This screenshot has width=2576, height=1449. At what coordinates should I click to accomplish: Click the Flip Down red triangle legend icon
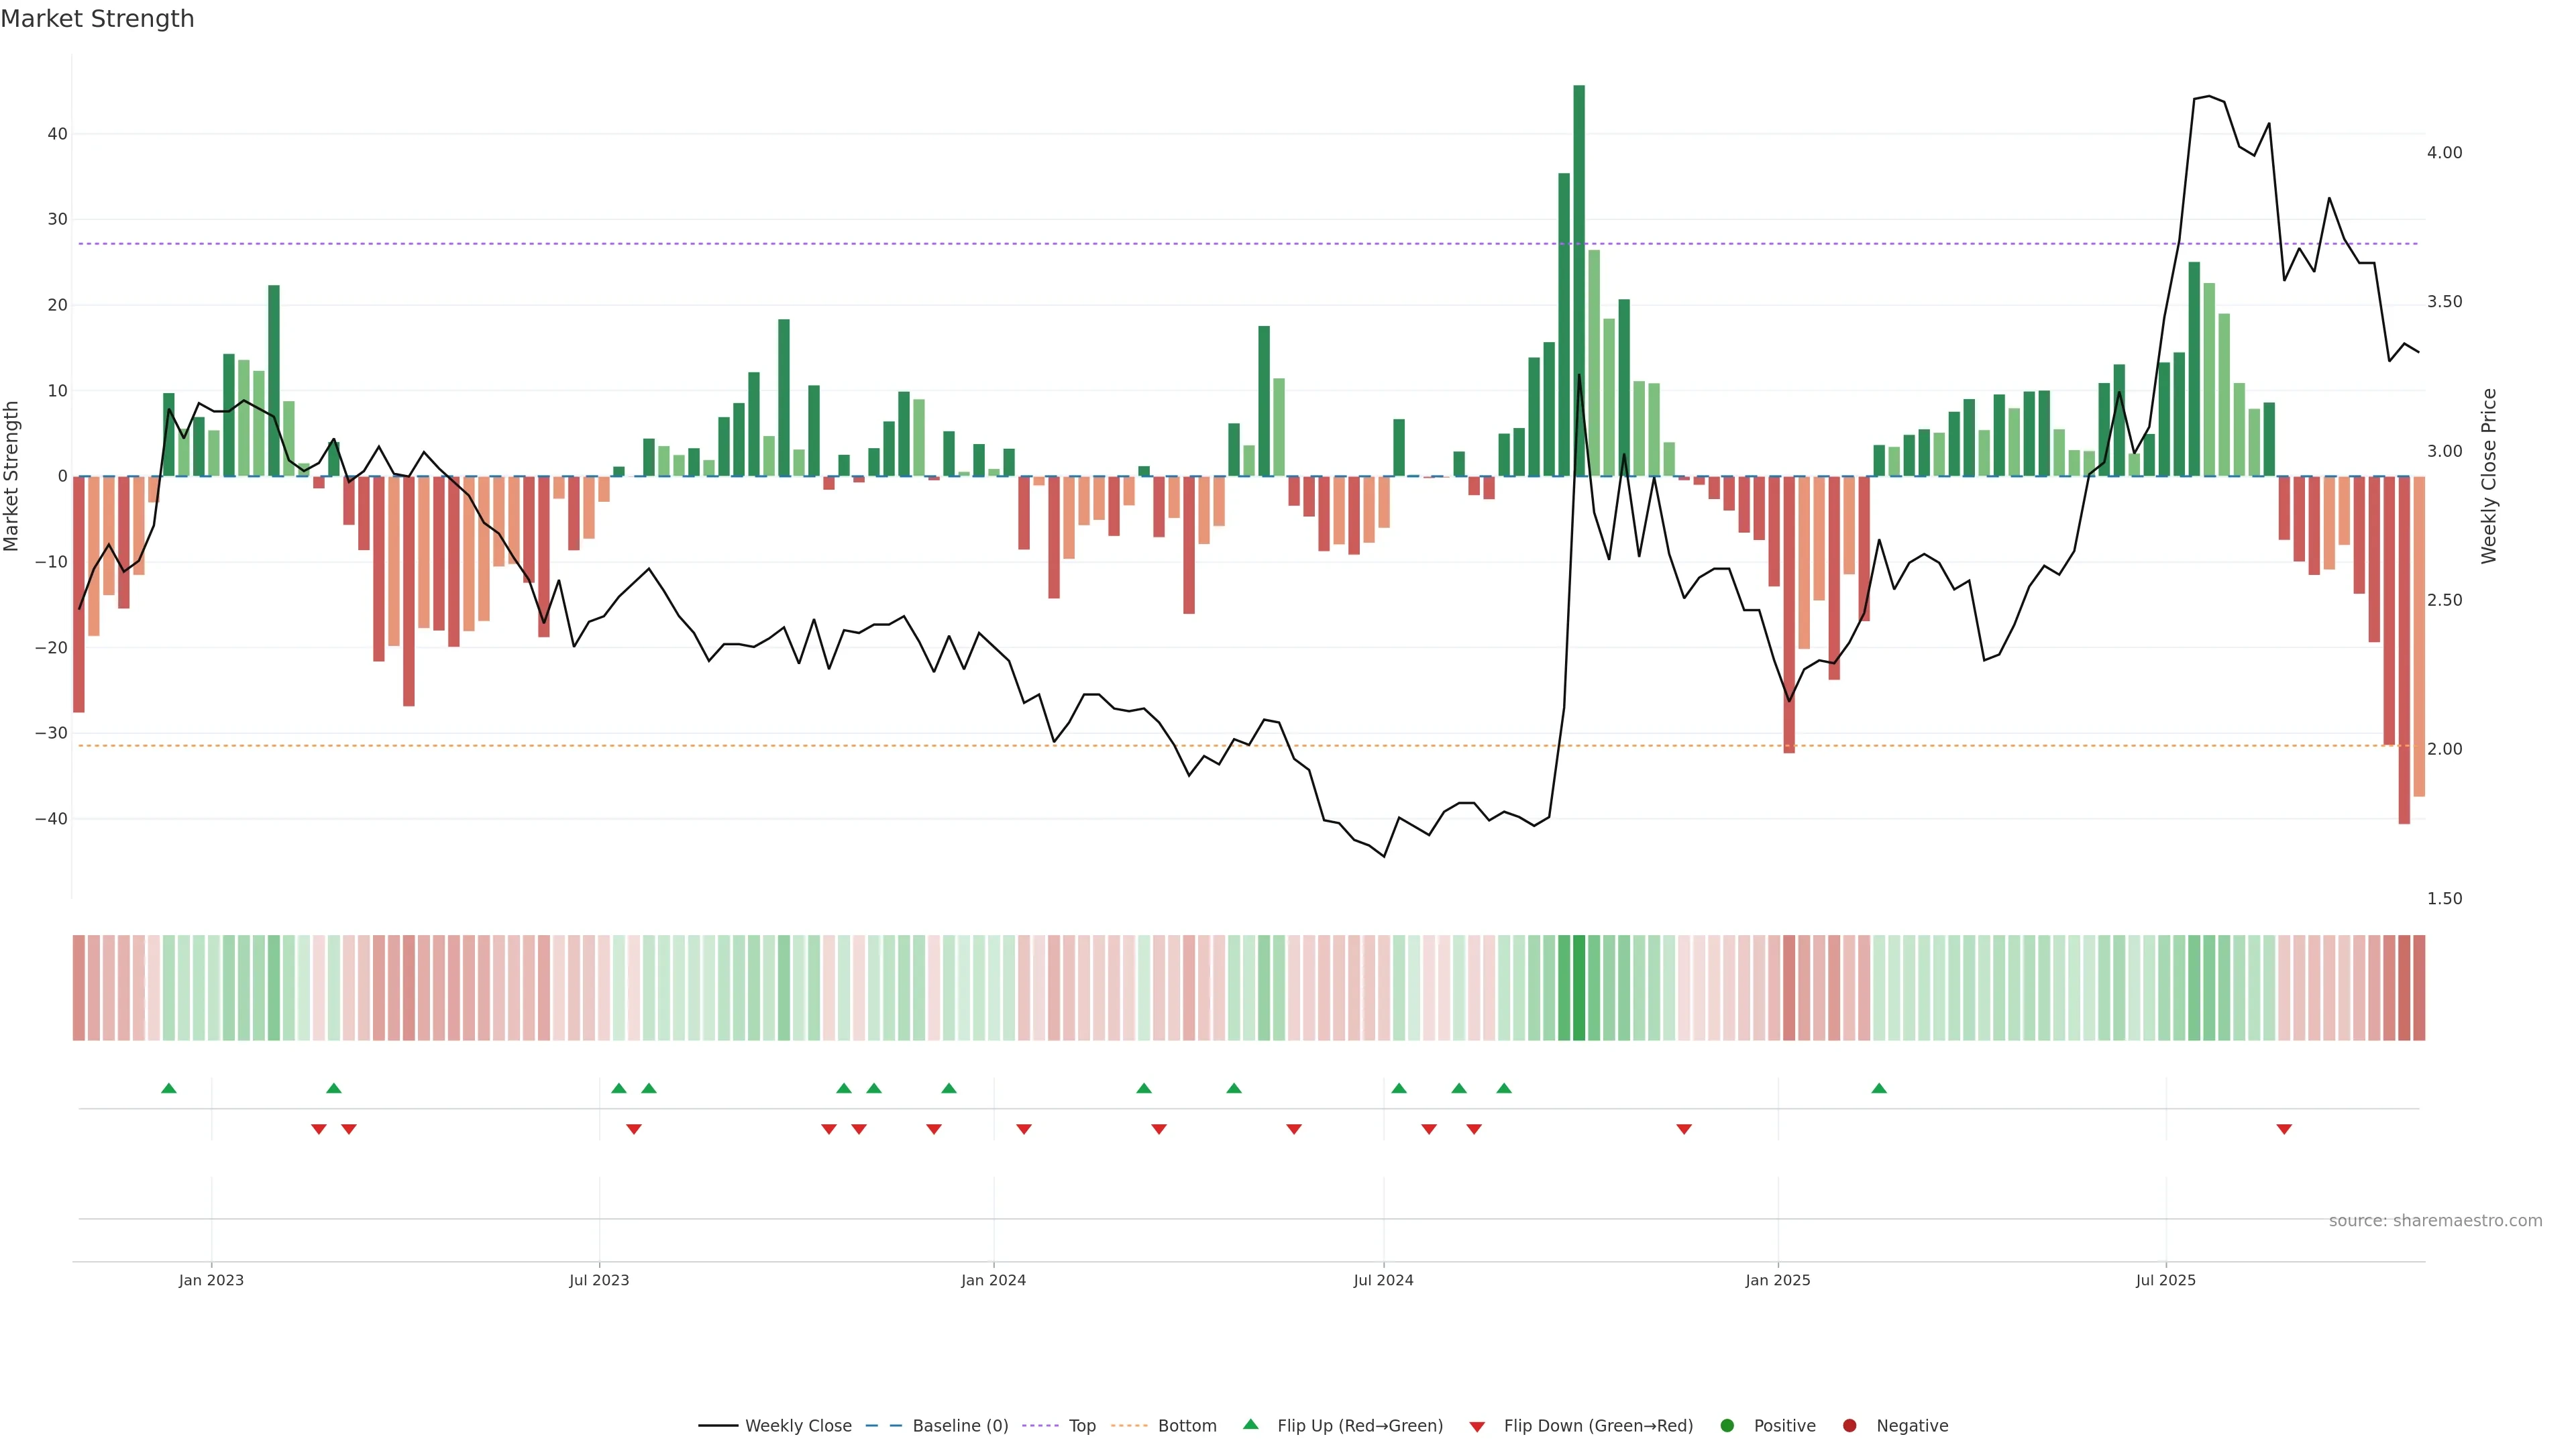click(x=1477, y=1426)
